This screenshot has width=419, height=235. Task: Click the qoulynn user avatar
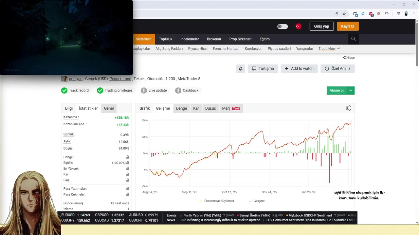[64, 79]
